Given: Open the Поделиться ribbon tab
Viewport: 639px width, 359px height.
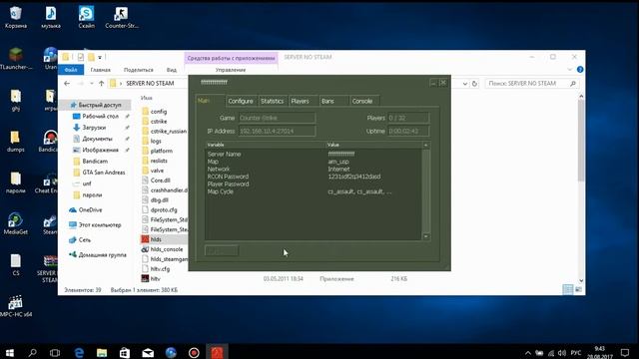Looking at the screenshot, I should [139, 70].
